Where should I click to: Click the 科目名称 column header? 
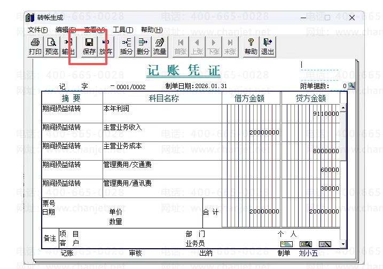[x=163, y=98]
